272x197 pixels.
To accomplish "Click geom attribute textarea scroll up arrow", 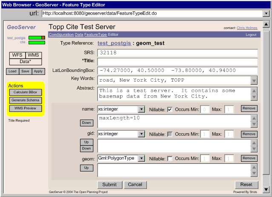I will pyautogui.click(x=254, y=167).
